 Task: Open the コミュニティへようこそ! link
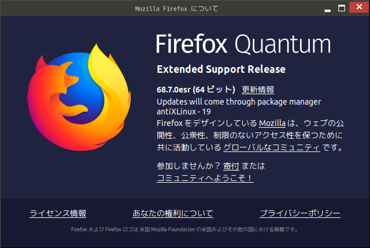pos(205,178)
